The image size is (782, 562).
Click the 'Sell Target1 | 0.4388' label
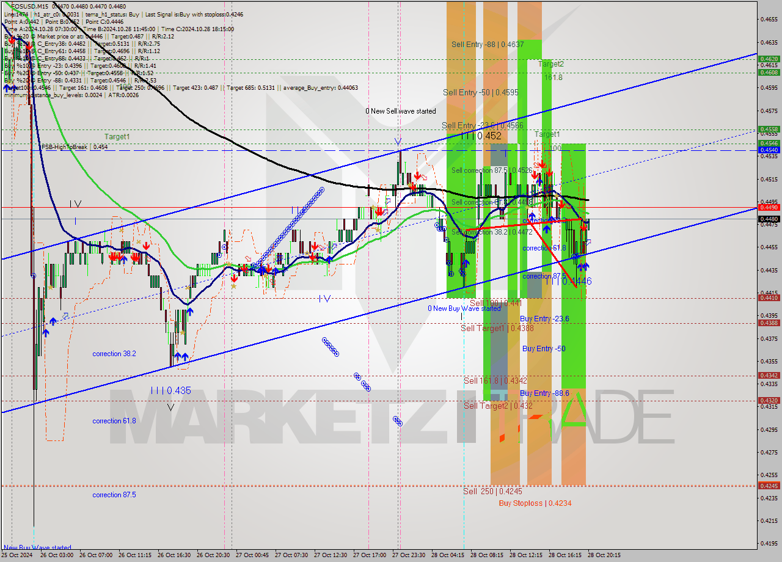497,328
